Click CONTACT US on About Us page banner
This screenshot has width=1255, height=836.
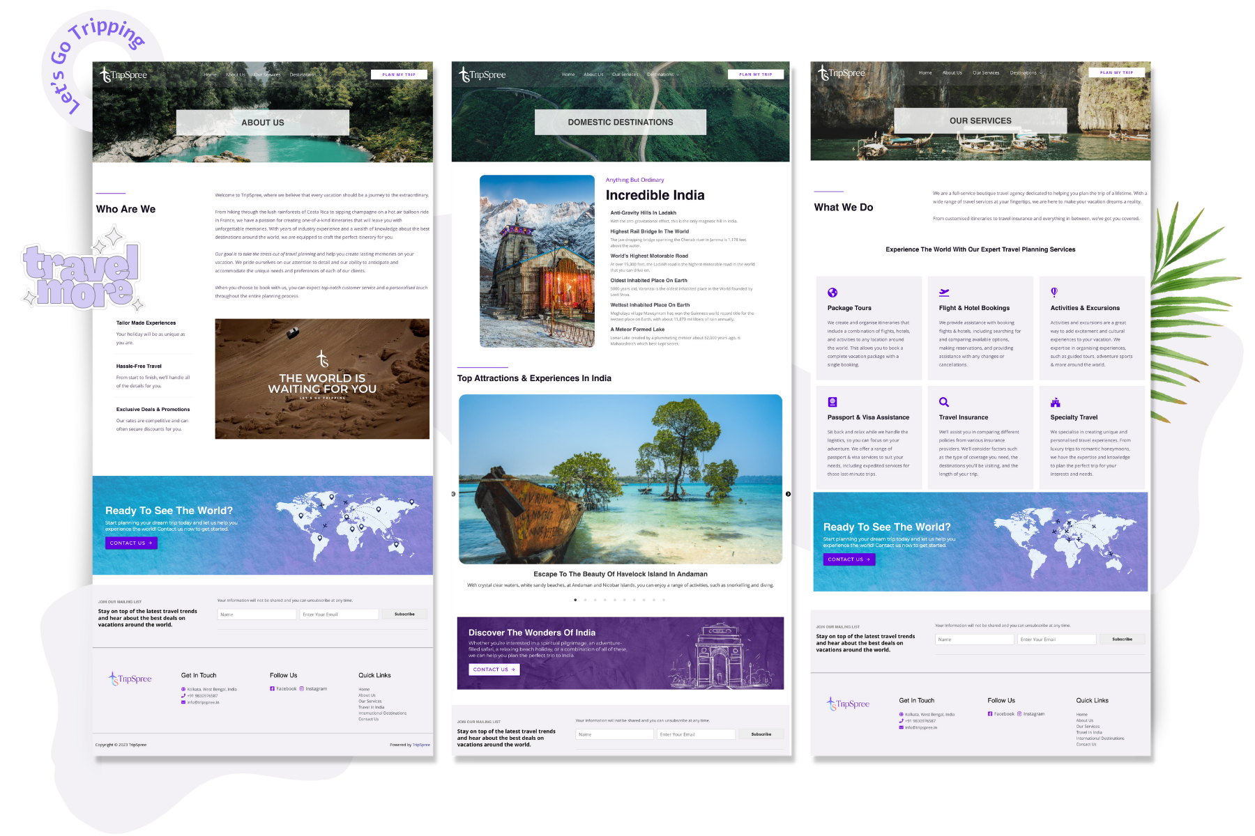coord(131,543)
